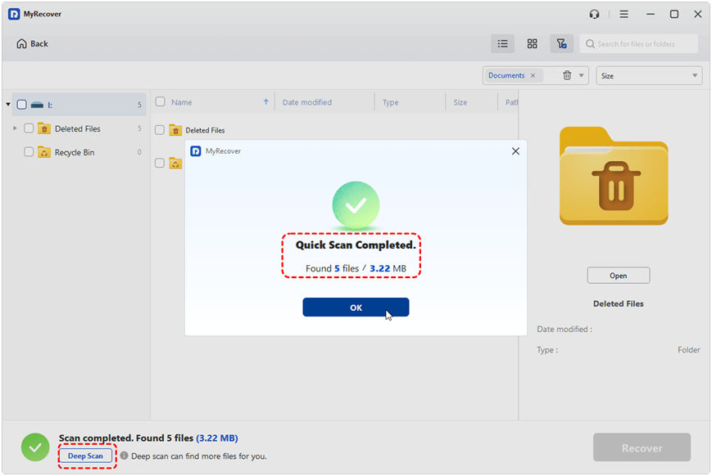Sort by the Size column header
The width and height of the screenshot is (712, 476).
pyautogui.click(x=460, y=102)
